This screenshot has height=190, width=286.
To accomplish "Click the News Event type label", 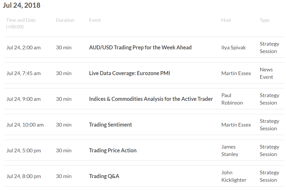I will [266, 73].
